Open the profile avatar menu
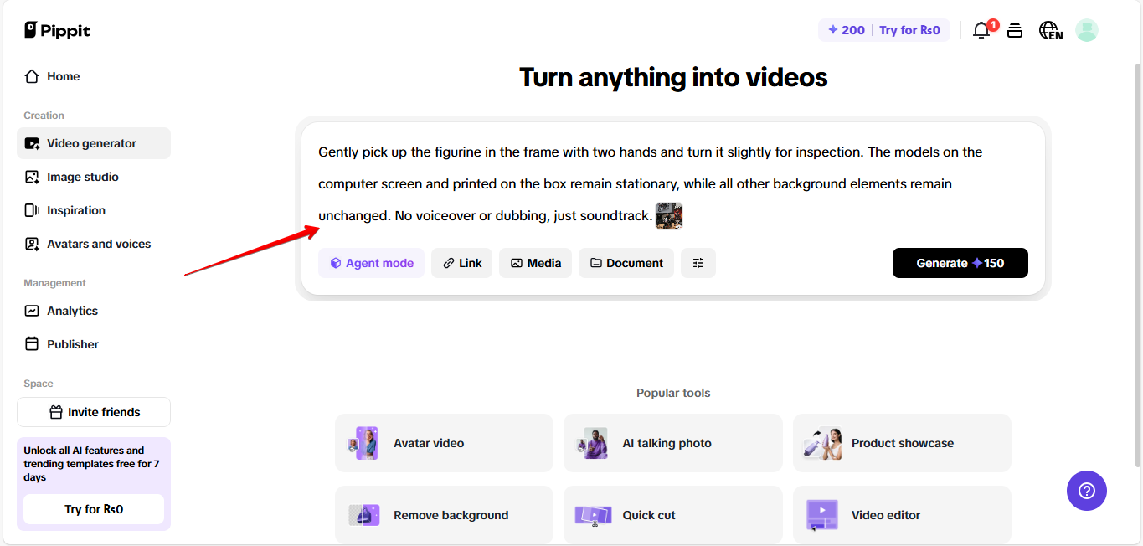 tap(1086, 30)
